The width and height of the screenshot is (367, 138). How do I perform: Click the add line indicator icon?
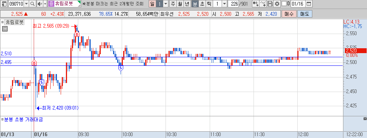click(x=263, y=4)
